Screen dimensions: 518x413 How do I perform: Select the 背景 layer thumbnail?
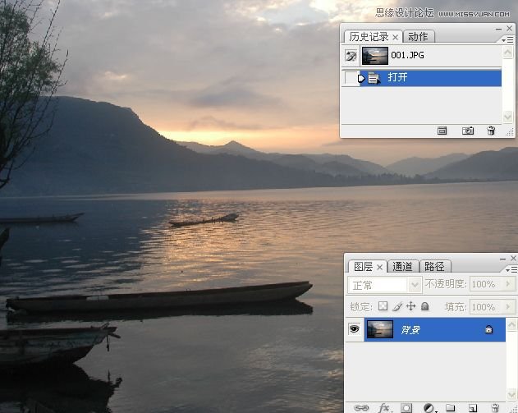coord(380,329)
